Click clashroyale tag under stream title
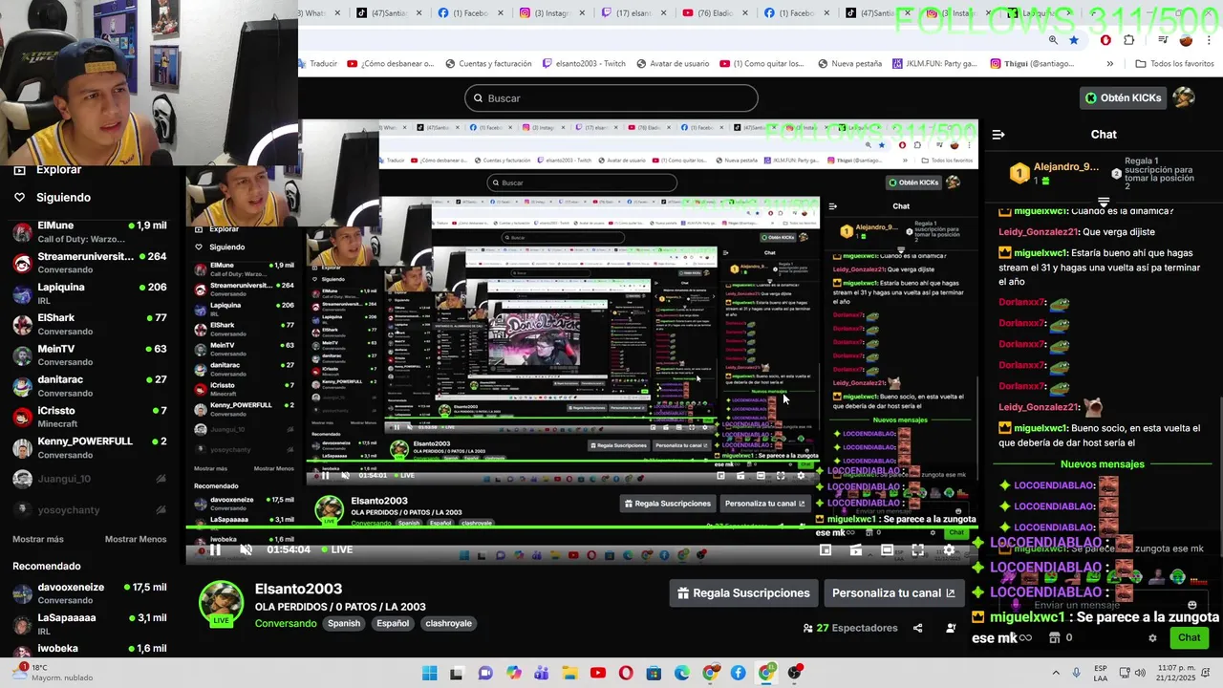The height and width of the screenshot is (688, 1223). point(448,623)
